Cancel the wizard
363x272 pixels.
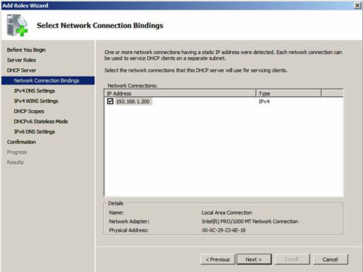[x=330, y=259]
